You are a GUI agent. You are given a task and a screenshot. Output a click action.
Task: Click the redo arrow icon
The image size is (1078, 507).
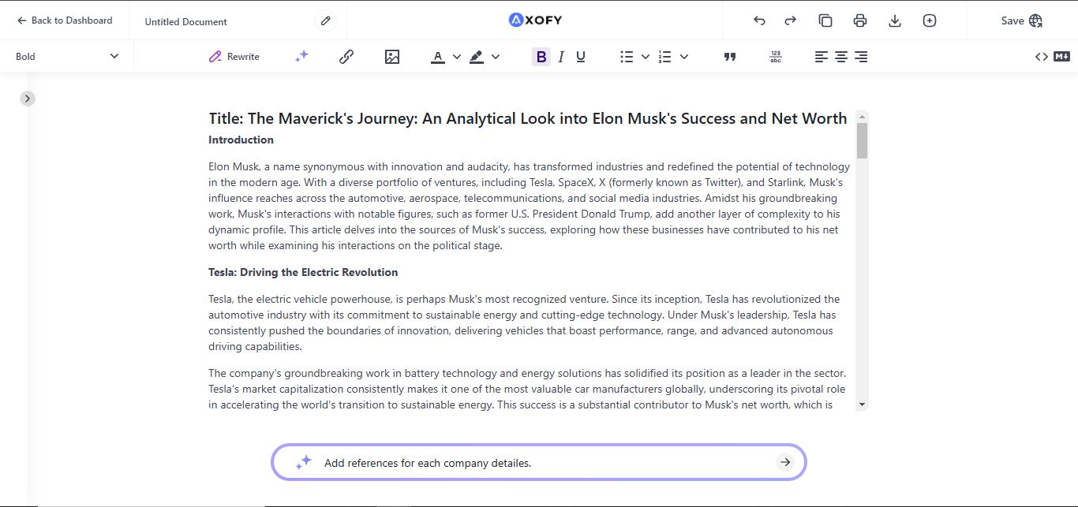coord(790,21)
